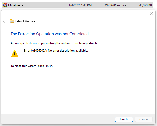Click the 'An unexpected error is preventing' message
Viewport: 157px width, 126px height.
click(55, 43)
